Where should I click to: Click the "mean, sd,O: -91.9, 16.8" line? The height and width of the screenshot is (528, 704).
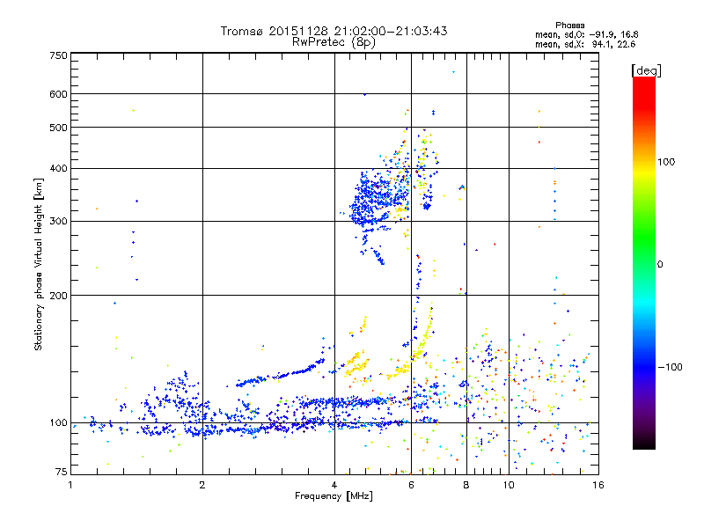click(586, 34)
